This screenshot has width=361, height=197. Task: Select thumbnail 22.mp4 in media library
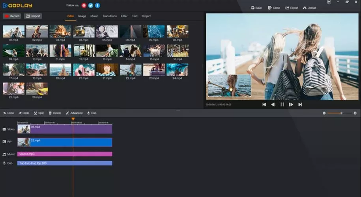131,70
